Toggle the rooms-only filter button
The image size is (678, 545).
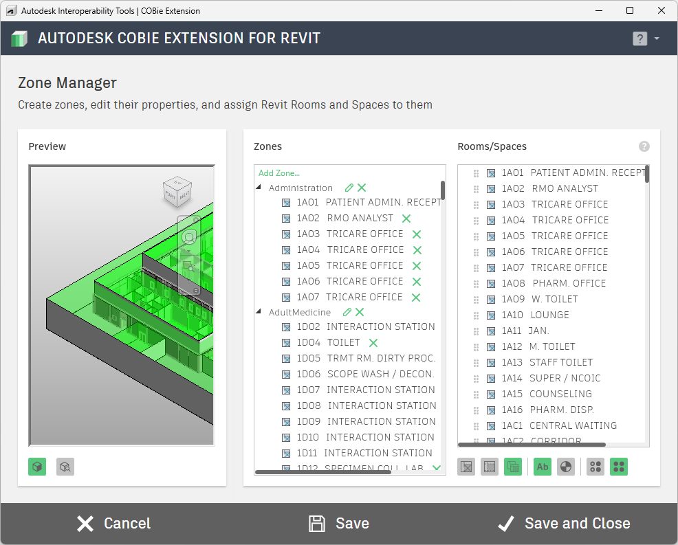[466, 467]
